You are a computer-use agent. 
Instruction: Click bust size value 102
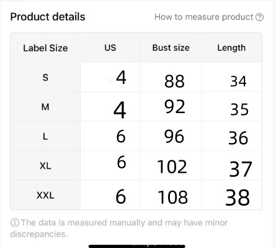point(172,167)
